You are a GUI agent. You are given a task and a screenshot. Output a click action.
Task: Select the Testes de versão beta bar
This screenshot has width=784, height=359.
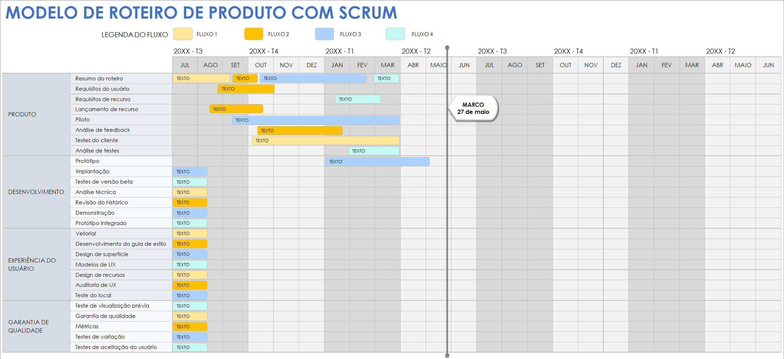[190, 182]
